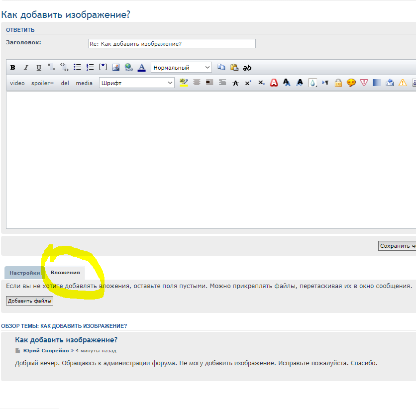The height and width of the screenshot is (410, 416).
Task: Click the Заголовок subject input field
Action: pos(171,44)
